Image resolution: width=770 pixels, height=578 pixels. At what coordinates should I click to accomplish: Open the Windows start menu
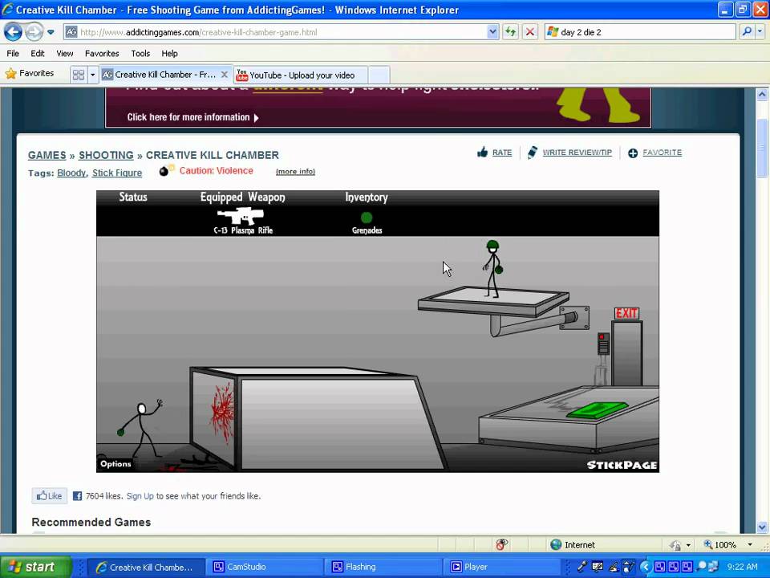tap(35, 567)
